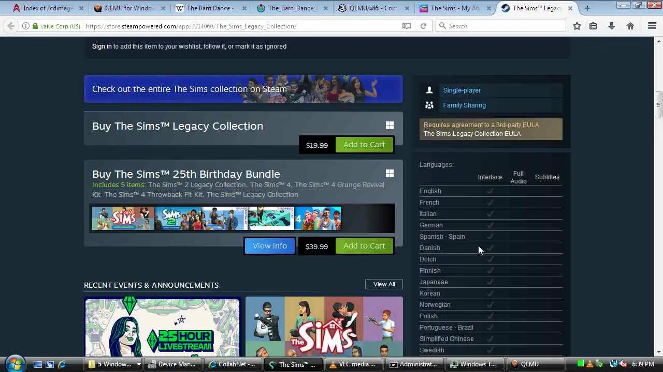The image size is (663, 372).
Task: Click the Sign in link
Action: 102,47
